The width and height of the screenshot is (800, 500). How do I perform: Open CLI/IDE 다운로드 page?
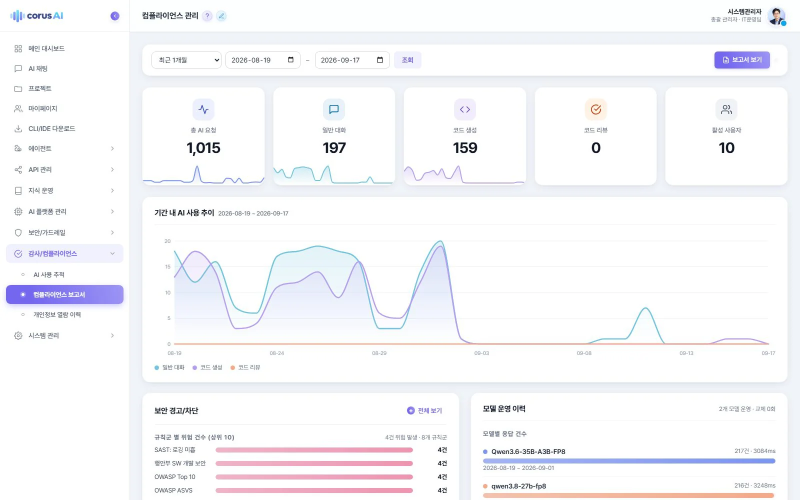64,128
